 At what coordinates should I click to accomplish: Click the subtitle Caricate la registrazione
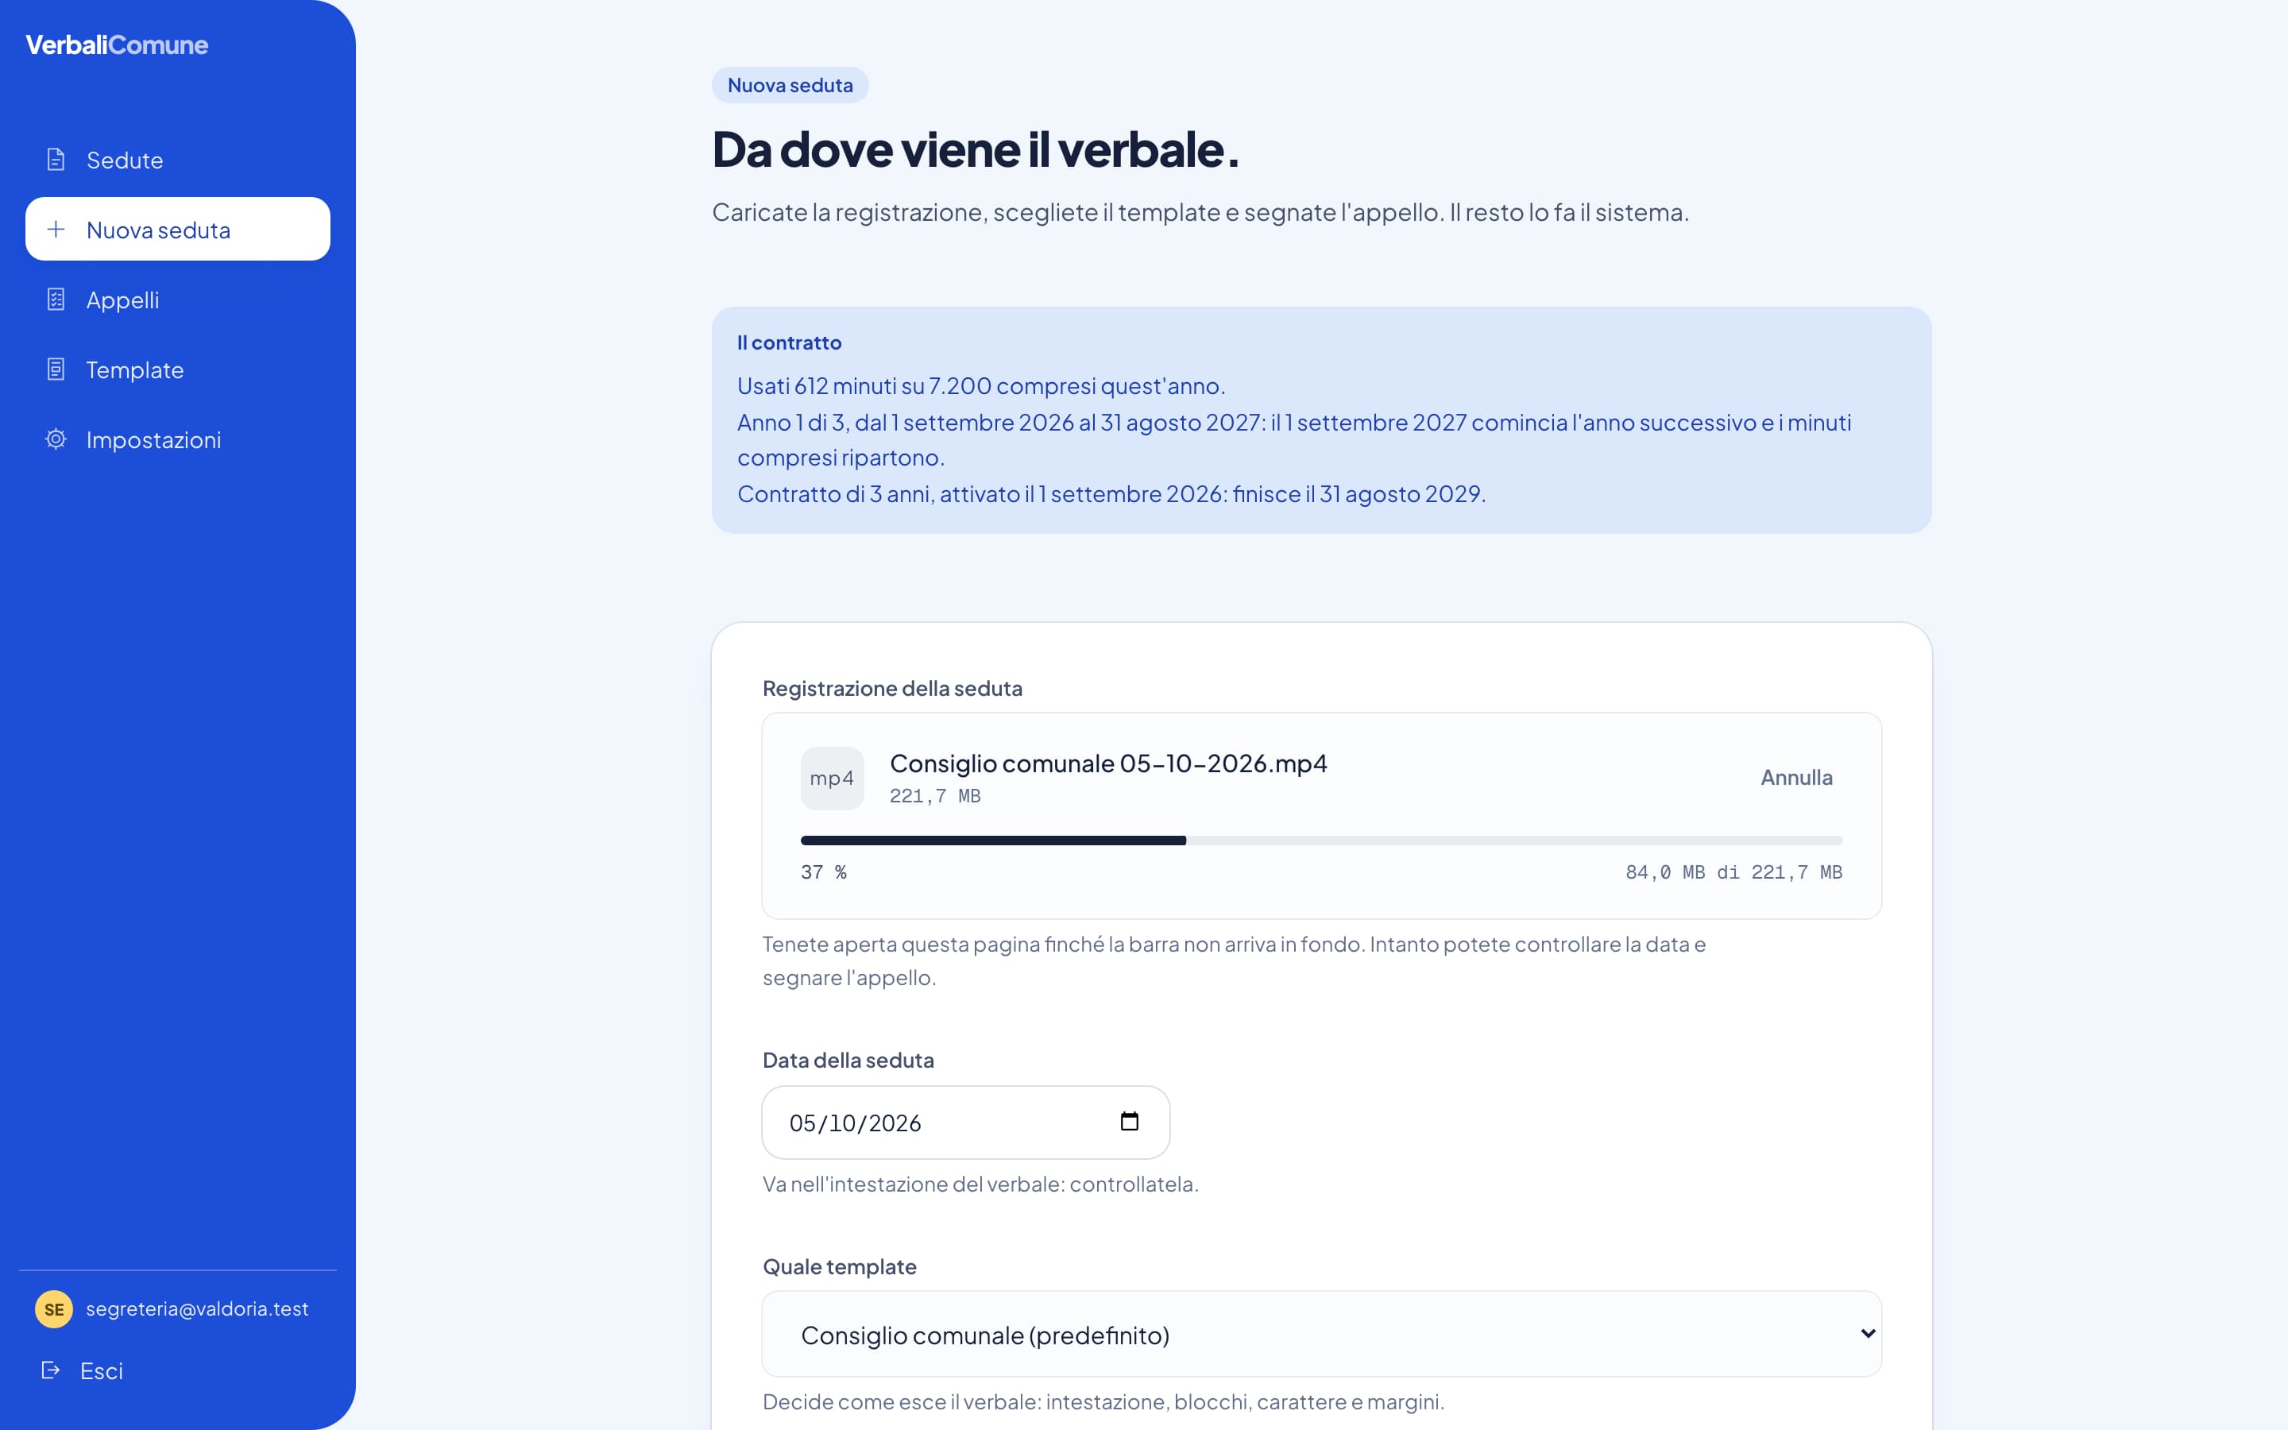(1200, 212)
